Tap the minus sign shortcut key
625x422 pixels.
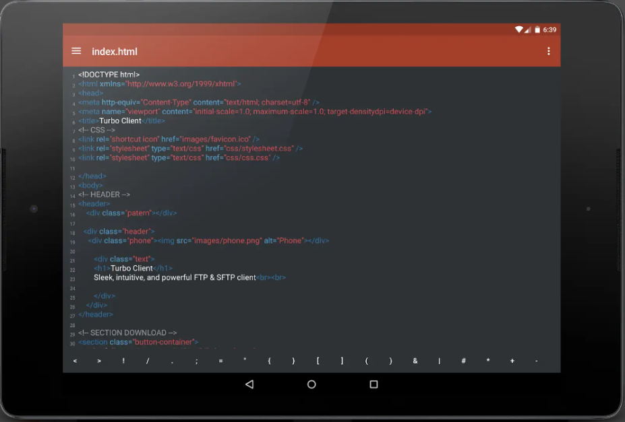click(x=537, y=361)
